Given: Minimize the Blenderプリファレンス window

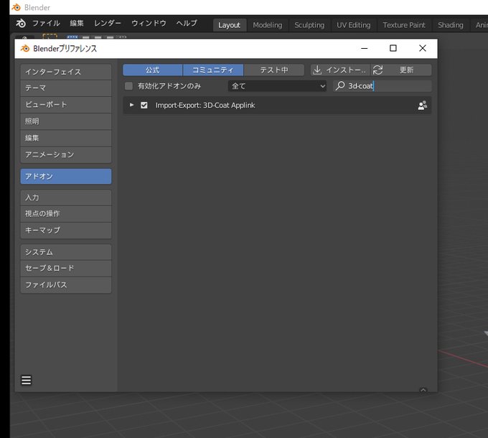Looking at the screenshot, I should (x=364, y=48).
